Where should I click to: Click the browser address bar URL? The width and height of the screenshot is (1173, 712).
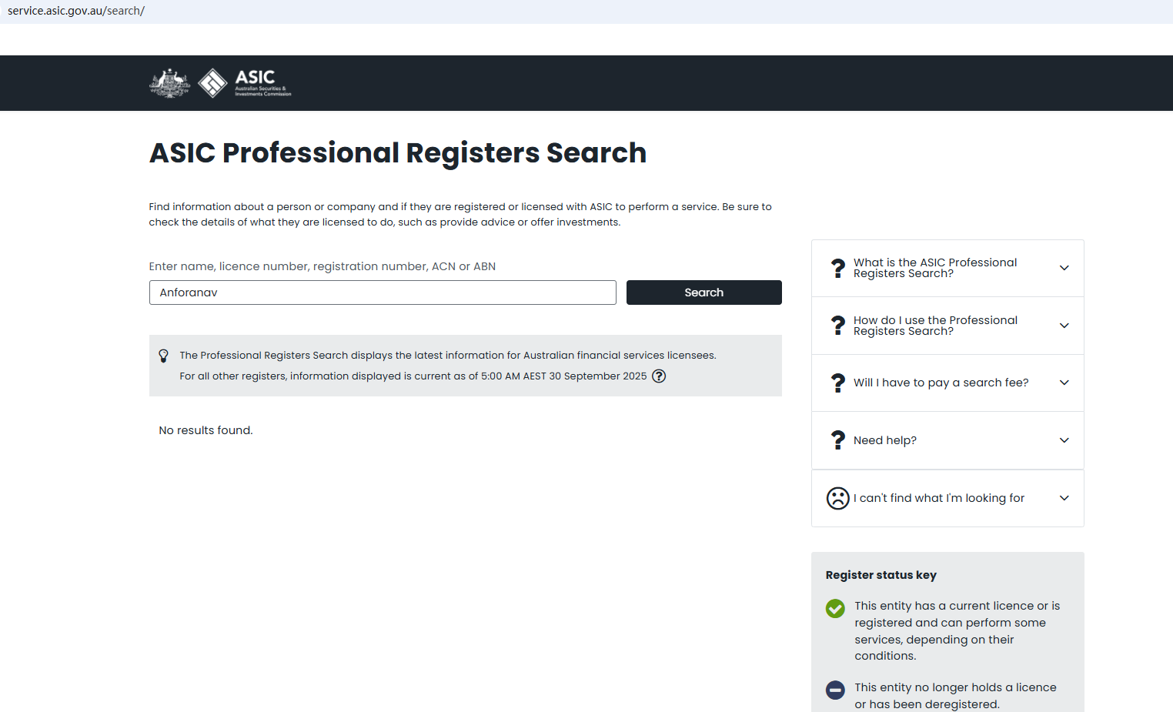click(x=76, y=11)
